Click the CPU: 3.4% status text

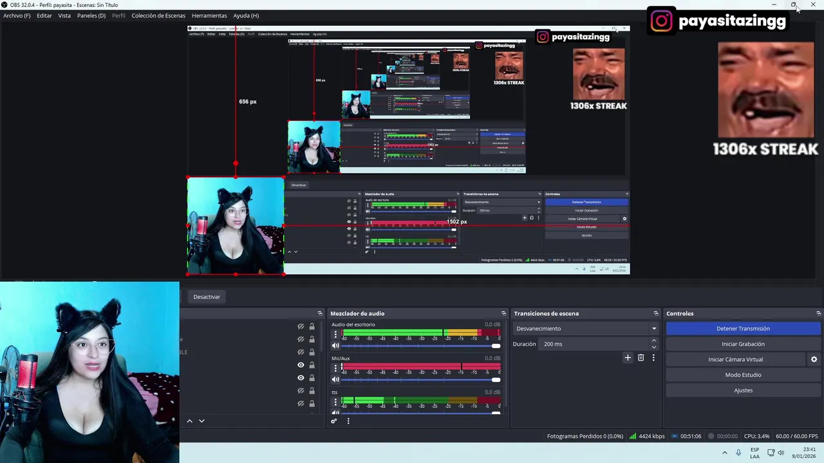756,436
